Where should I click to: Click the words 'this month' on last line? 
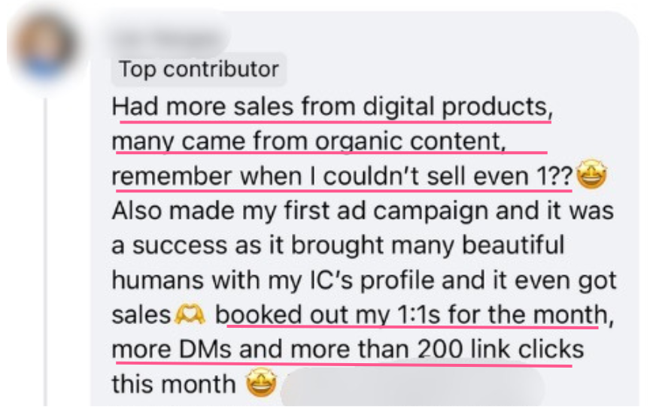pos(173,384)
